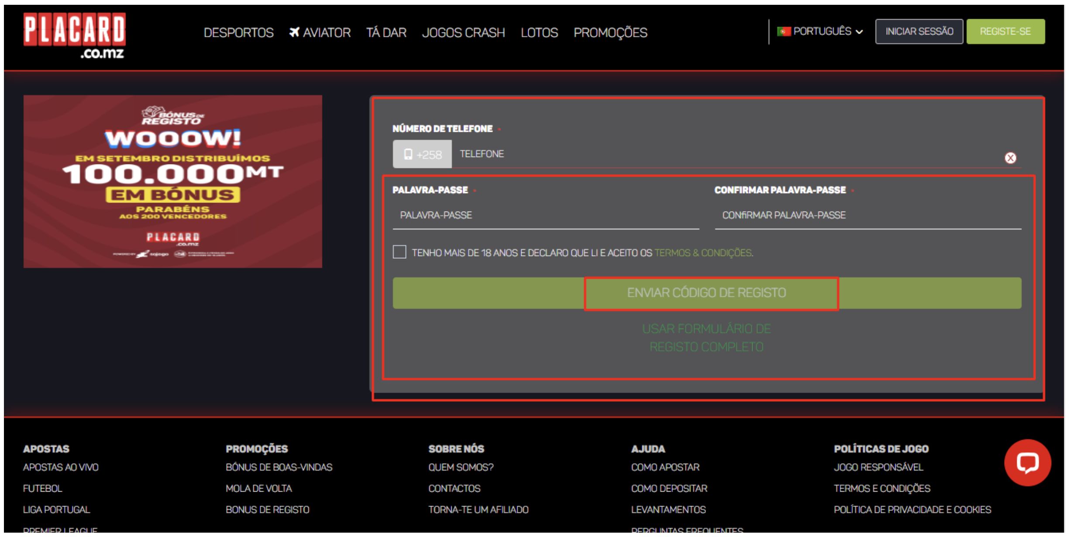
Task: Click the Aviator plane icon
Action: (294, 32)
